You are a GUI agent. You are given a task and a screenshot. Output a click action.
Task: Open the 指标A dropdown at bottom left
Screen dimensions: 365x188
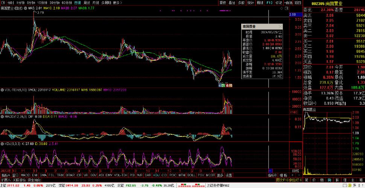point(6,175)
